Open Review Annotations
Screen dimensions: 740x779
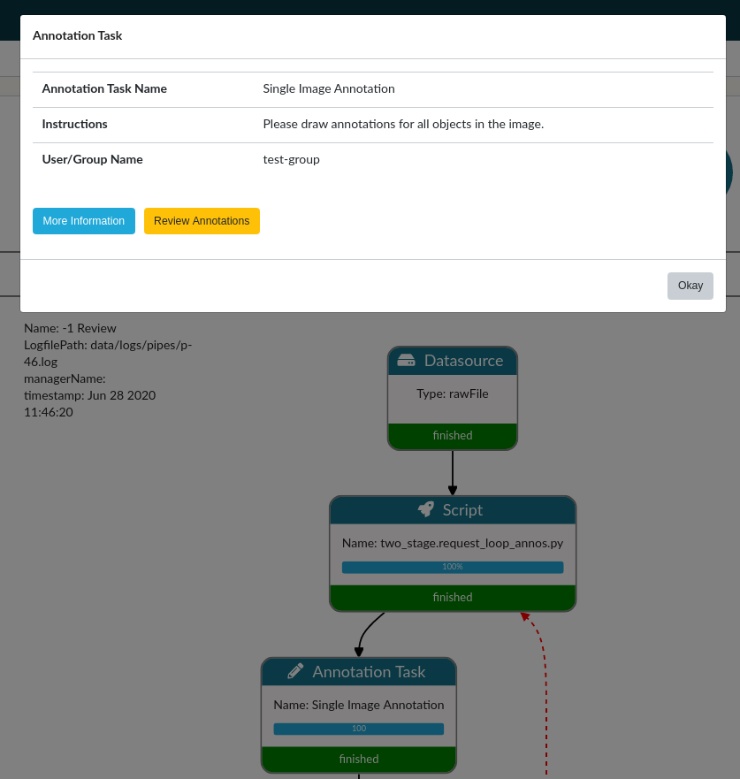202,221
